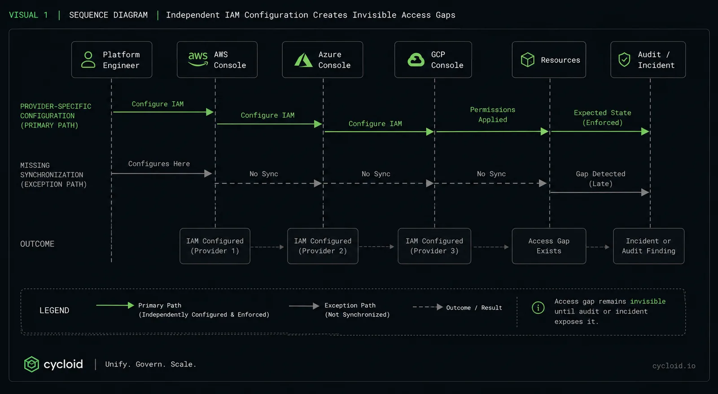Click the 'SEQUENCE DIAGRAM' title text

tap(108, 15)
